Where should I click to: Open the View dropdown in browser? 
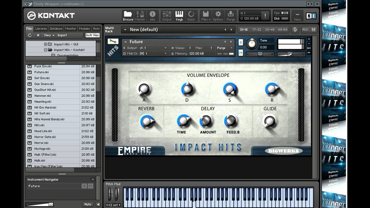pyautogui.click(x=49, y=35)
